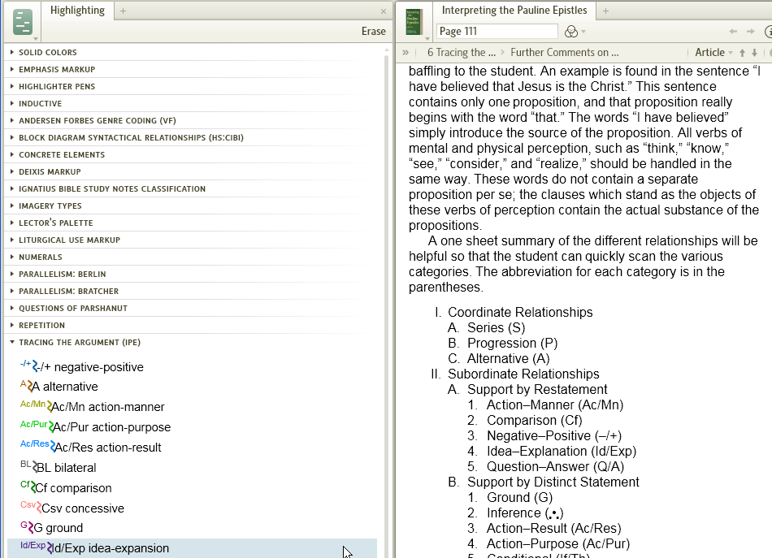Expand the Solid Colors palette
The image size is (772, 558).
click(x=12, y=52)
